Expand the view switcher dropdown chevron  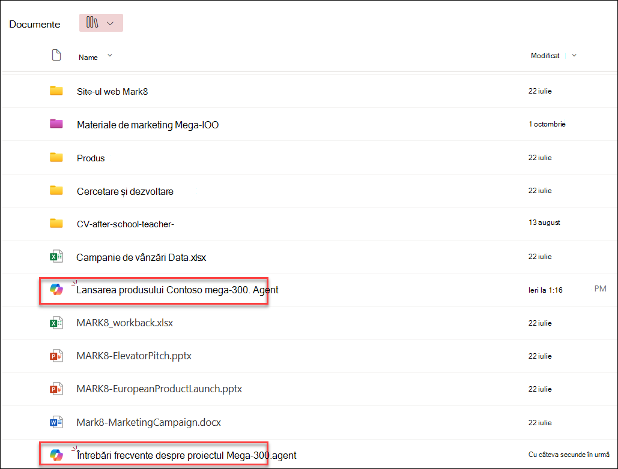pyautogui.click(x=111, y=23)
